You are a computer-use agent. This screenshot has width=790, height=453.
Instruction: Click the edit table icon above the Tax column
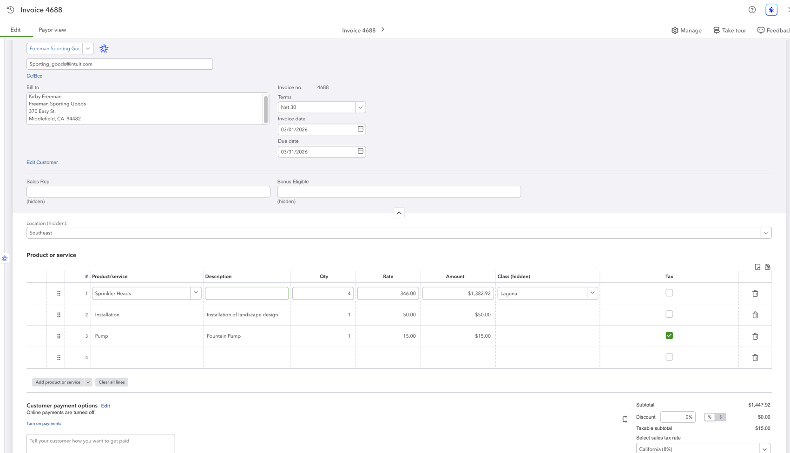point(757,267)
